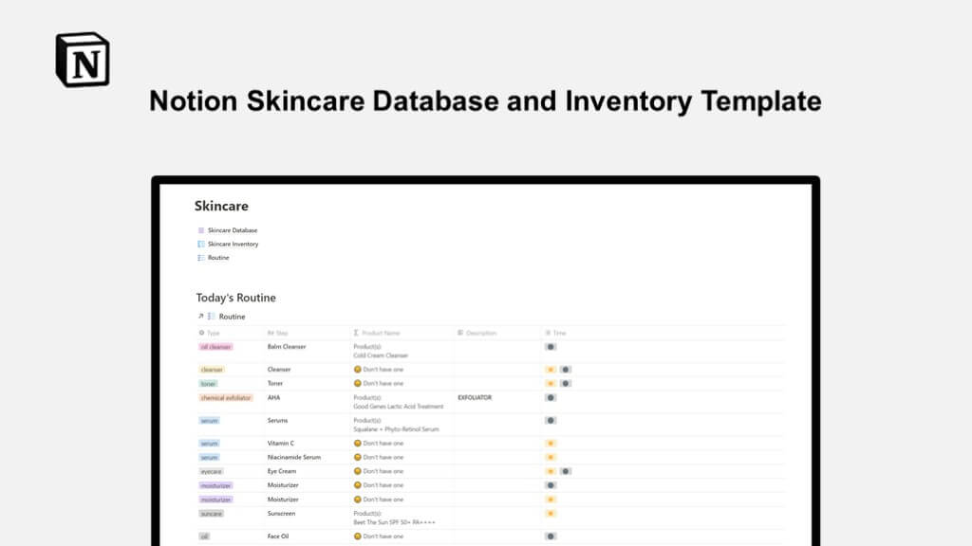Click the Toner step cell
Viewport: 972px width, 546px height.
tap(275, 383)
